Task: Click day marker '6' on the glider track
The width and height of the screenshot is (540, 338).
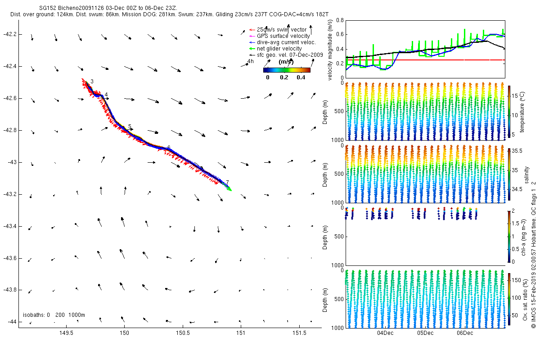Action: pyautogui.click(x=169, y=148)
